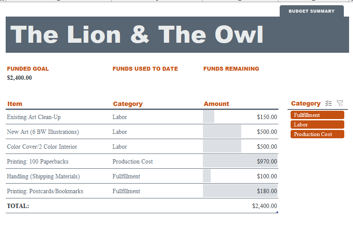
Task: Select Handling (Shipping Materials) cell
Action: click(43, 177)
